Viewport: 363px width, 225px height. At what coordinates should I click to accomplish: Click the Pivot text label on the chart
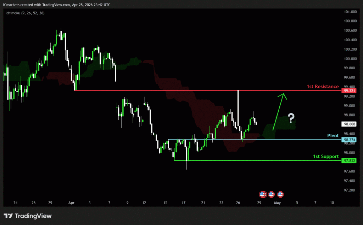coord(333,135)
